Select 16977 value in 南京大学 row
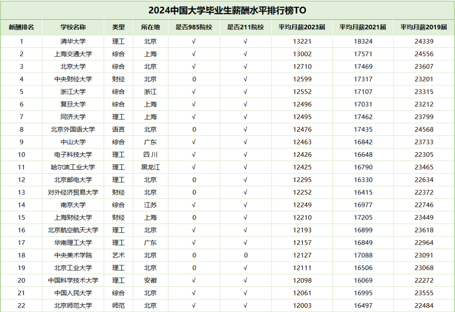Screen dimensions: 455x312 [363, 205]
